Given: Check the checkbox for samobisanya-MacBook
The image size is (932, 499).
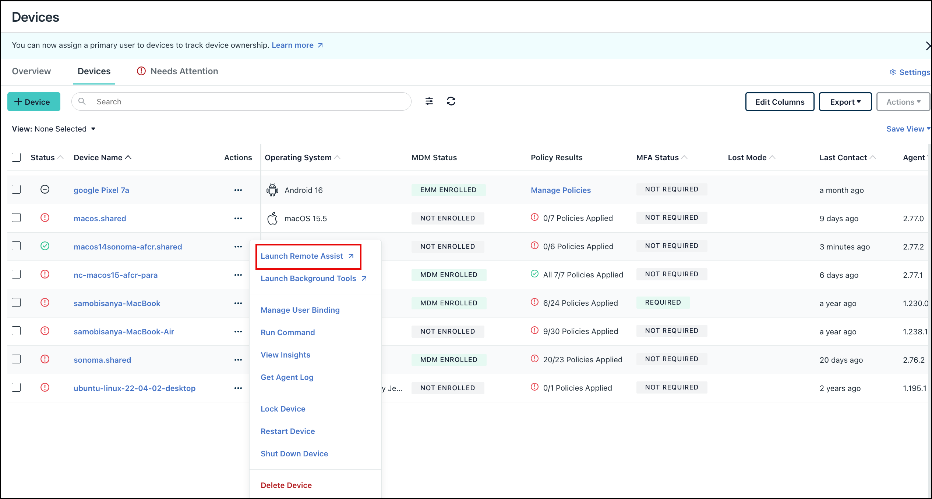Looking at the screenshot, I should click(x=16, y=303).
